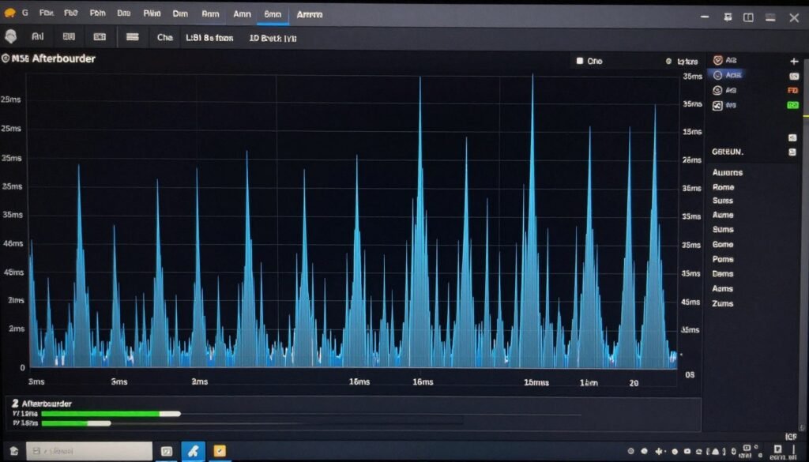Open the One dropdown above the graph
Image resolution: width=809 pixels, height=462 pixels.
589,61
